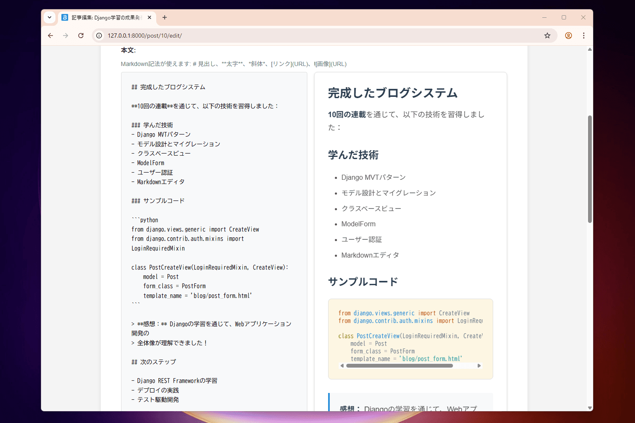Viewport: 635px width, 423px height.
Task: Reload the current page
Action: coord(81,36)
